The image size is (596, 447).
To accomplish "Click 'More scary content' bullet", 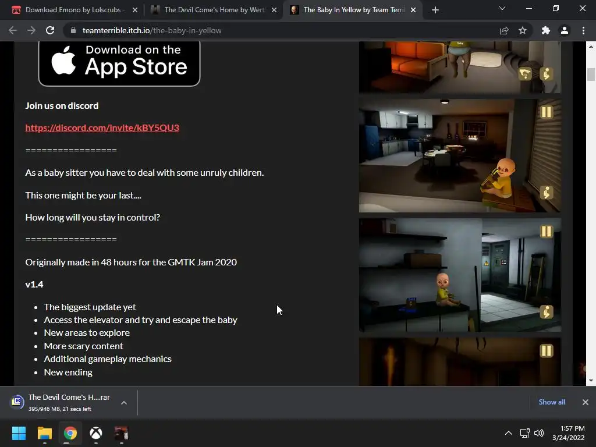I will (x=84, y=346).
